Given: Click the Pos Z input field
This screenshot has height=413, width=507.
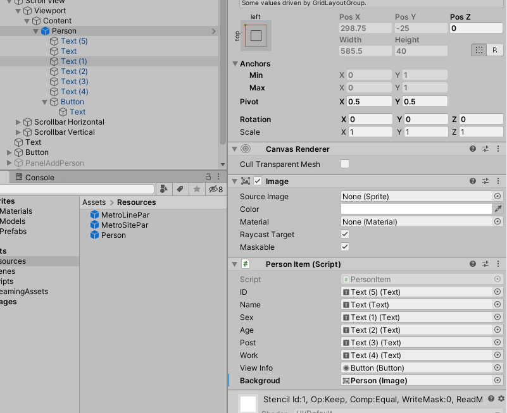Looking at the screenshot, I should point(476,27).
